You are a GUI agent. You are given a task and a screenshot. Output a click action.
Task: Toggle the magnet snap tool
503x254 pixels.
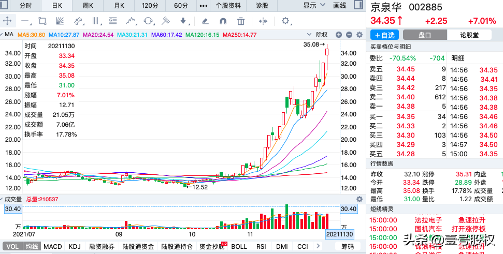pos(223,21)
